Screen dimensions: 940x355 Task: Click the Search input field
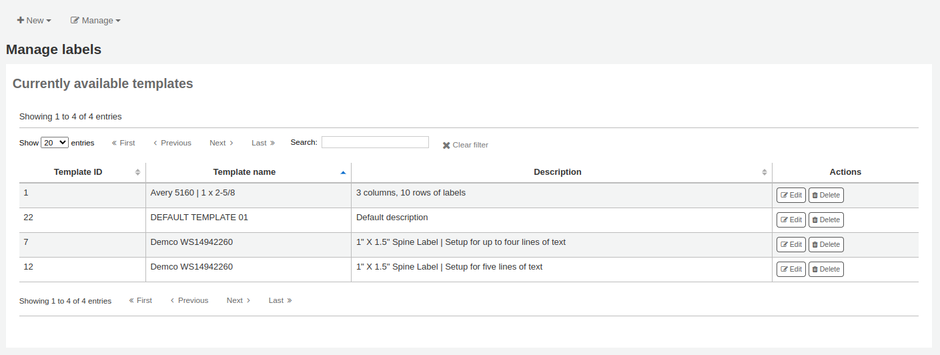(375, 142)
